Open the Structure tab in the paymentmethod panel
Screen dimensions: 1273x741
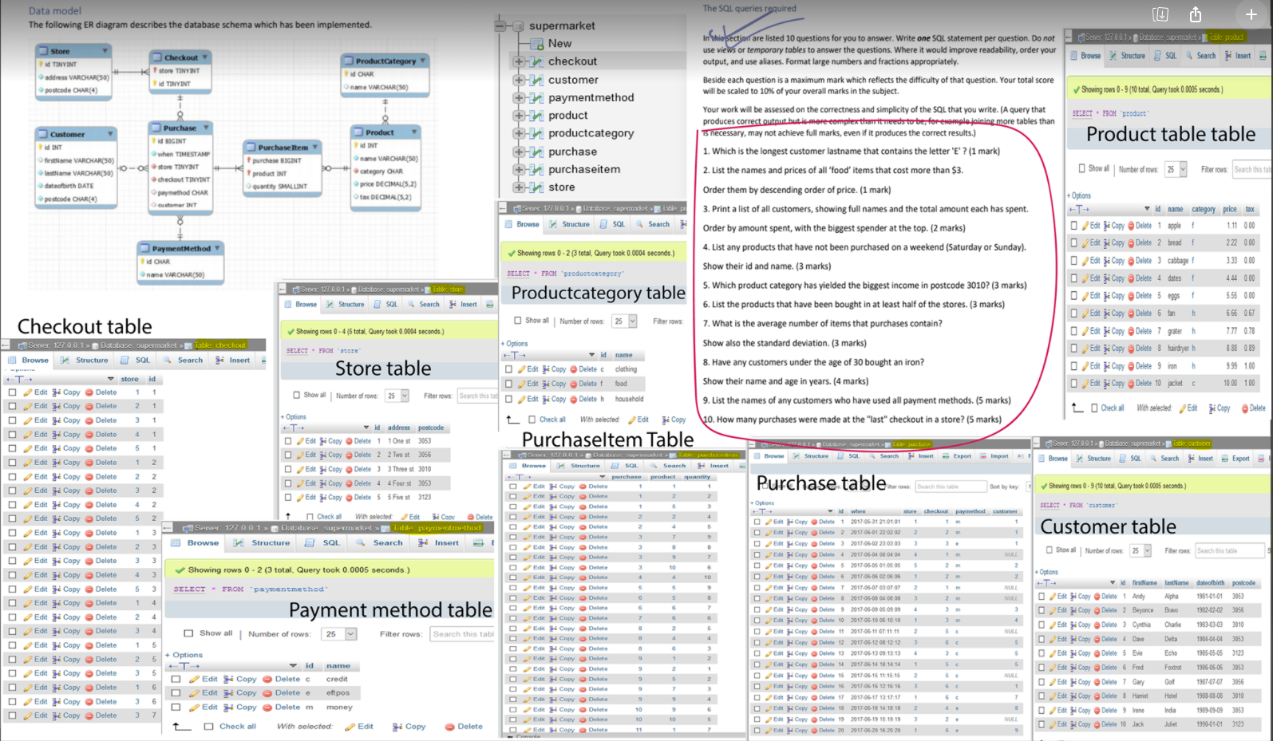(x=262, y=543)
